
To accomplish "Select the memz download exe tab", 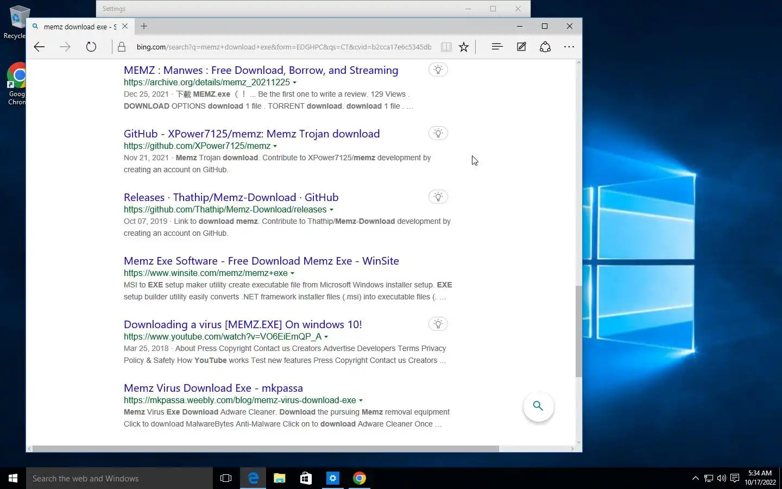I will [x=80, y=26].
